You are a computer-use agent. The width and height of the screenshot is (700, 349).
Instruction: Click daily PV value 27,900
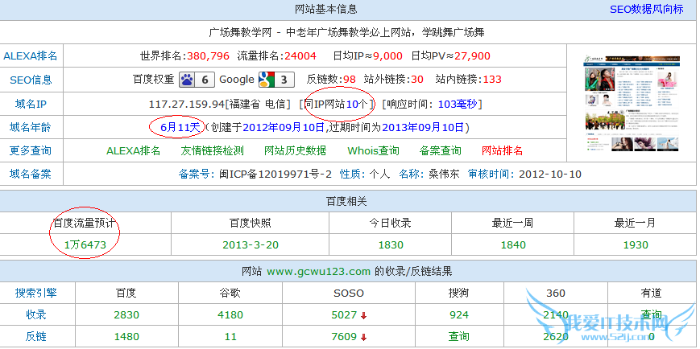coord(472,56)
